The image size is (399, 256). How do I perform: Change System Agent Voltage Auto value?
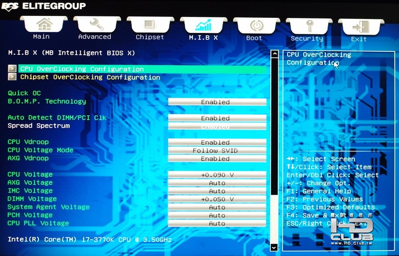(217, 207)
